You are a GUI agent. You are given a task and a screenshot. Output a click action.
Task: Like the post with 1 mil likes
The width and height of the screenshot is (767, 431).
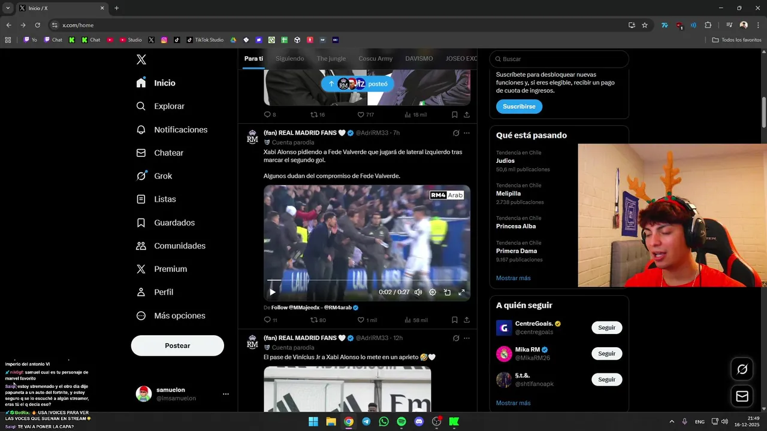pyautogui.click(x=361, y=320)
